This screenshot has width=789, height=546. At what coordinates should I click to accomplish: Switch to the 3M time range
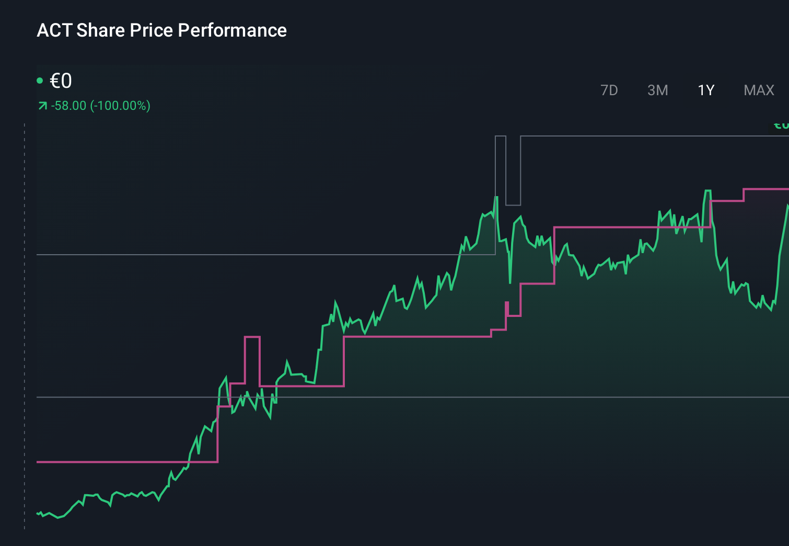tap(658, 90)
